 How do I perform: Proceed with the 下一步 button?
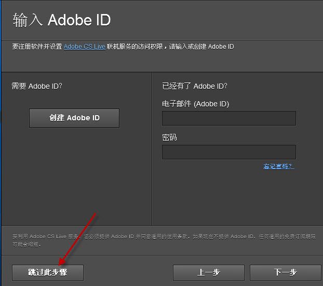click(285, 273)
